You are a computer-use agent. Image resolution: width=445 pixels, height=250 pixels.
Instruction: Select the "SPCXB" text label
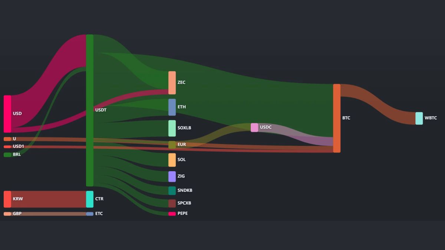click(184, 203)
